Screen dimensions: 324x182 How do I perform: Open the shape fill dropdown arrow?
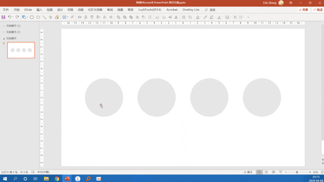point(201,17)
